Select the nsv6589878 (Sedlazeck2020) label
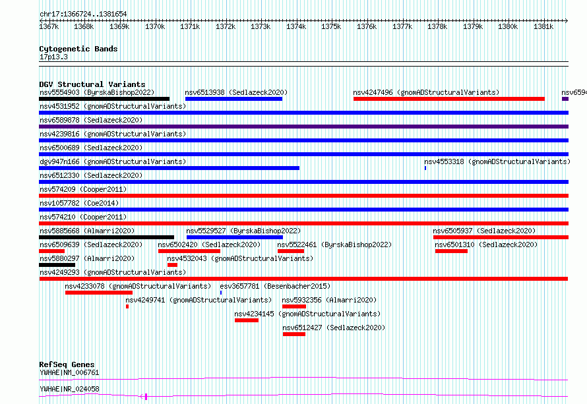 (x=91, y=120)
